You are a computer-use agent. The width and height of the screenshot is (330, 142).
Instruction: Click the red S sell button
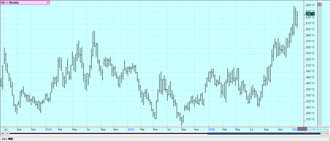pos(321,4)
